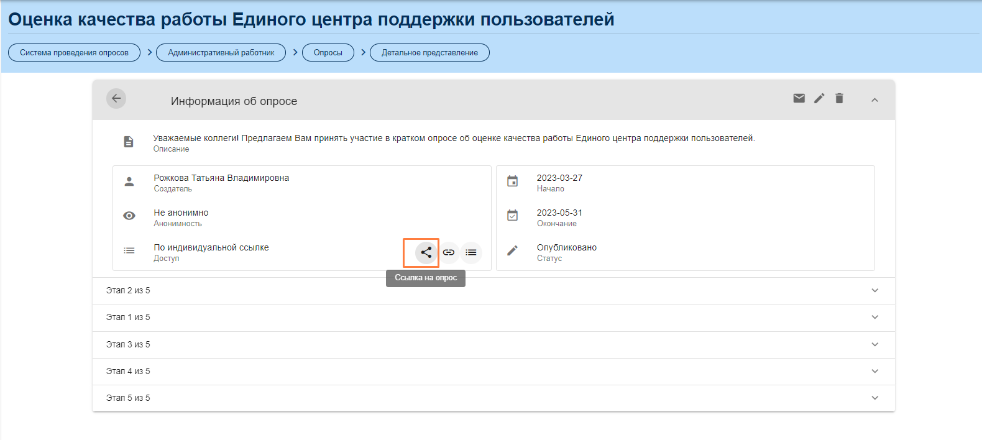Expand the 'Этап 1 из 5' section
Viewport: 982px width, 440px height.
click(x=874, y=317)
